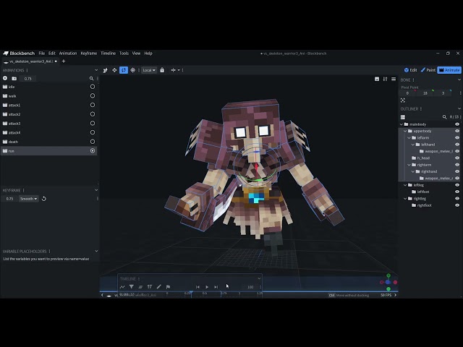Viewport: 463px width, 347px height.
Task: Select the idle animation
Action: pyautogui.click(x=48, y=87)
